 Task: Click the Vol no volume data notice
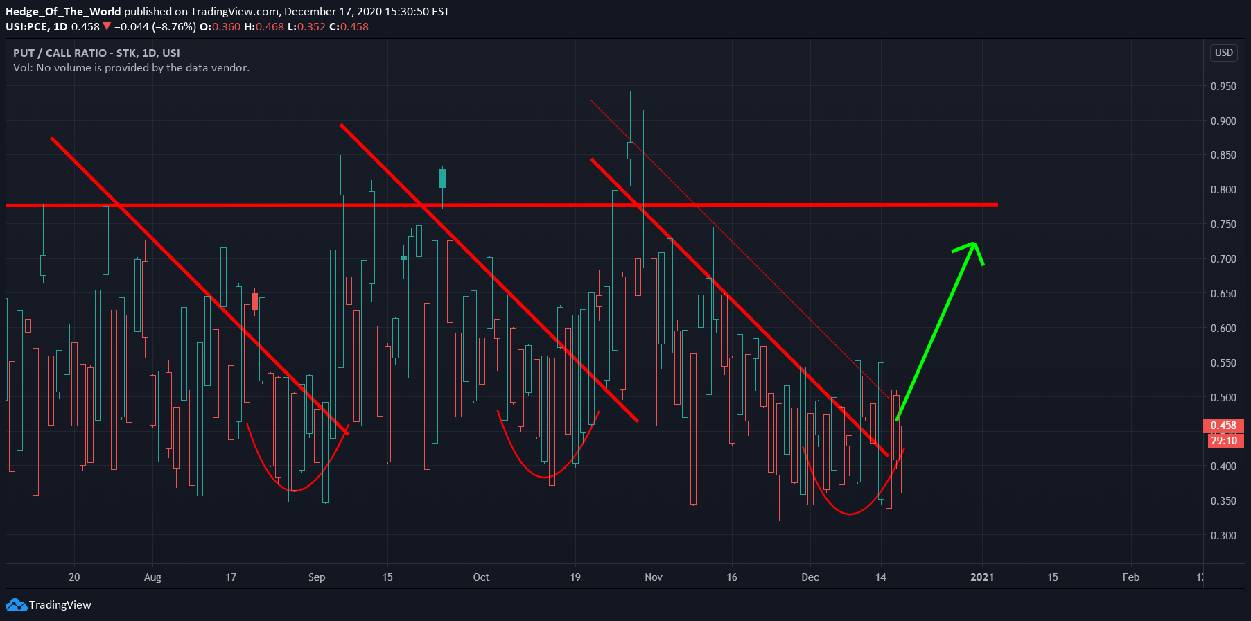[131, 68]
